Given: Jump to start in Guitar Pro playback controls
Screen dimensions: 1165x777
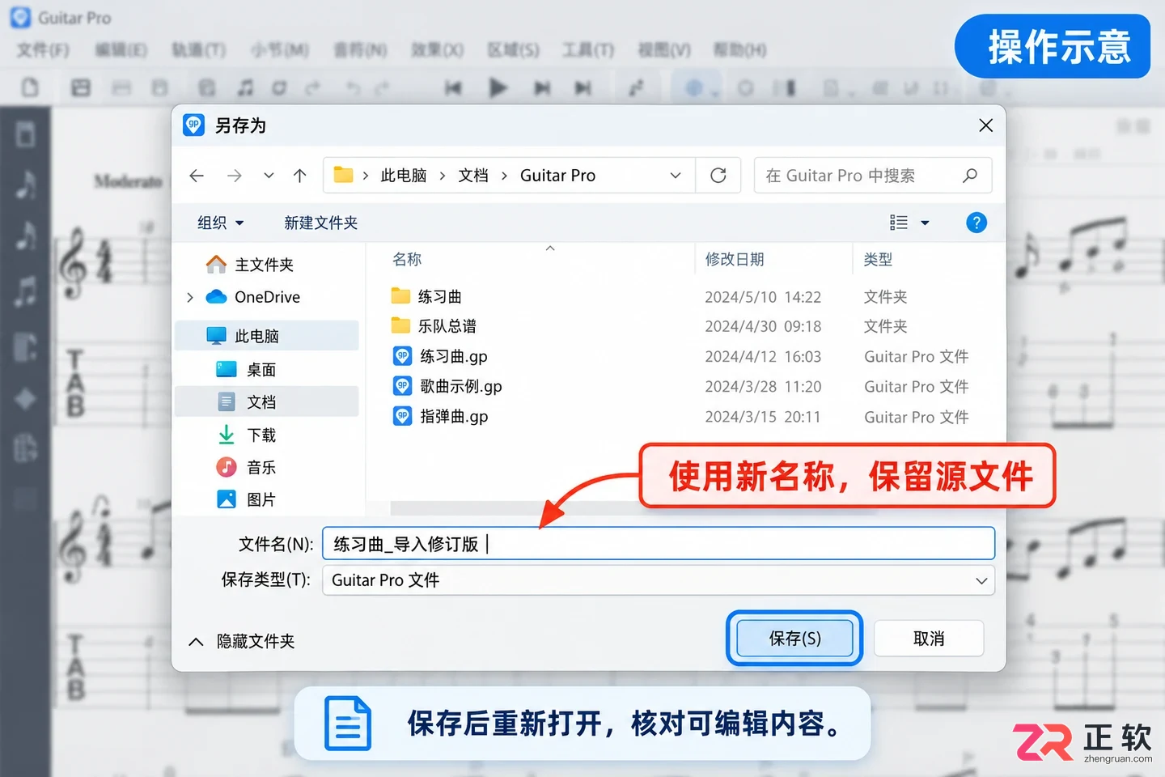Looking at the screenshot, I should [453, 87].
